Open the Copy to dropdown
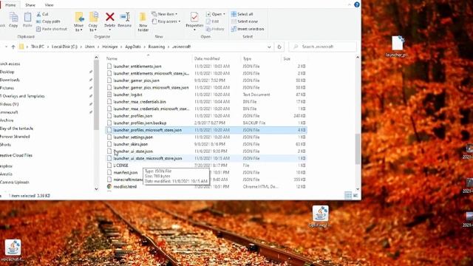Screen dimensions: 473x266 click(93, 21)
